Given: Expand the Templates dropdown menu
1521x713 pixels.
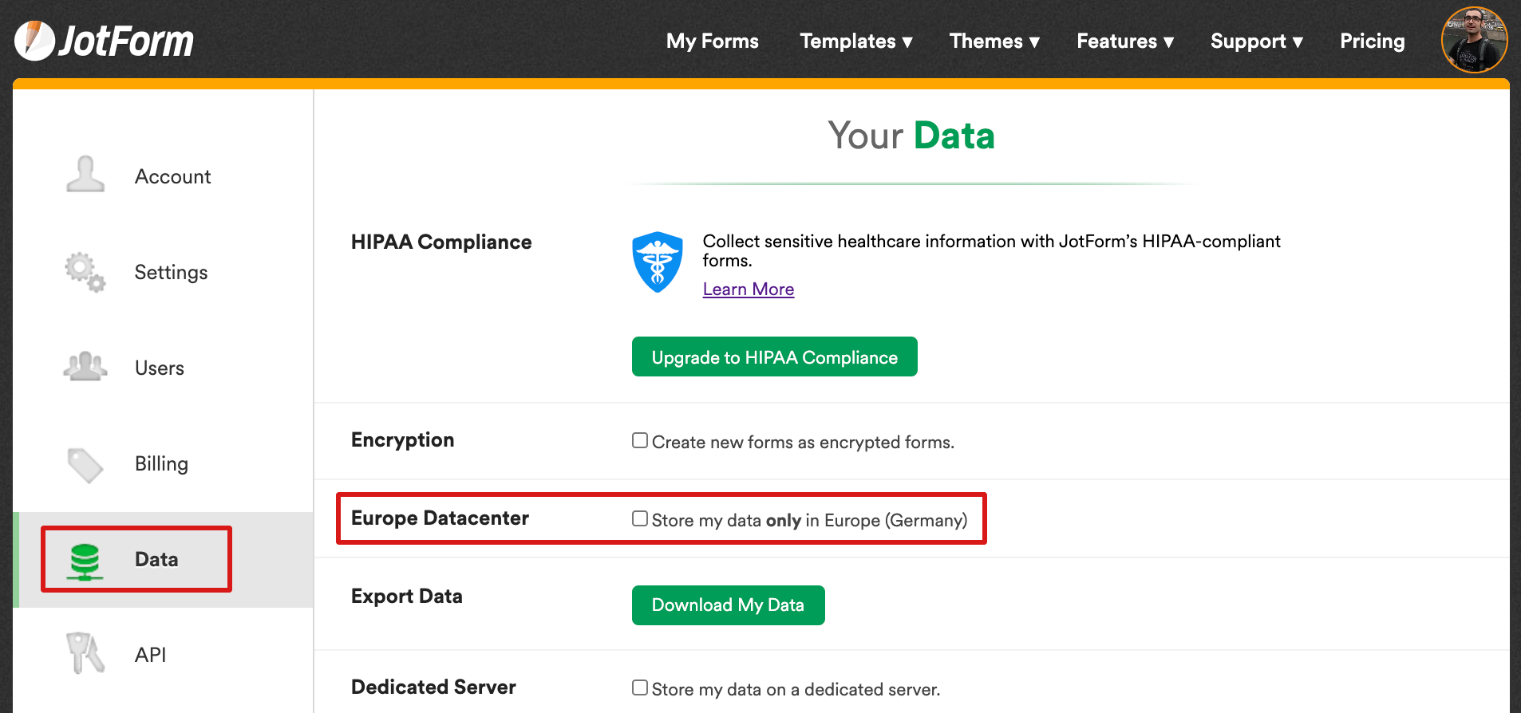Looking at the screenshot, I should [855, 41].
